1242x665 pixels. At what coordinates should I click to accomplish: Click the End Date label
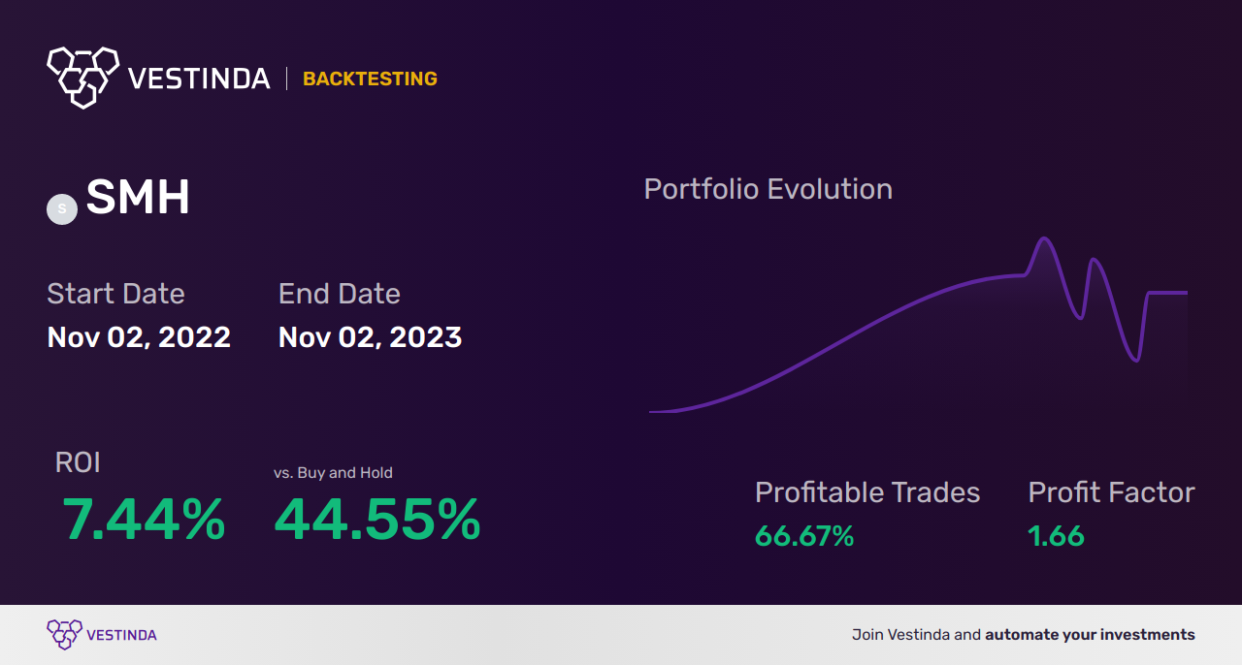coord(339,294)
